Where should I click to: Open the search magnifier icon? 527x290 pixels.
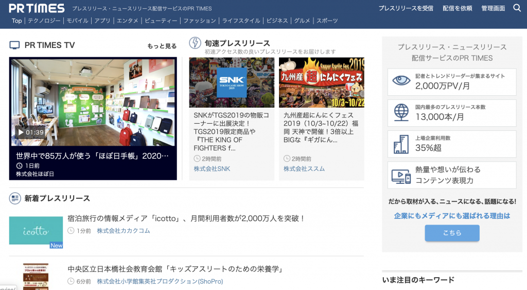517,8
